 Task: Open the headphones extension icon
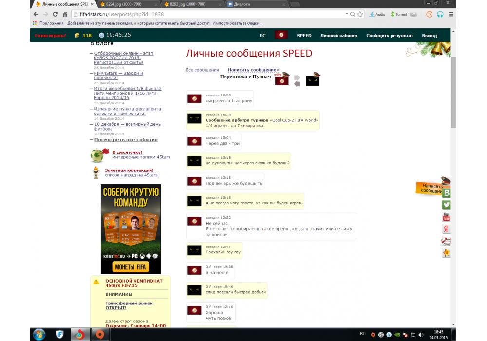point(440,14)
